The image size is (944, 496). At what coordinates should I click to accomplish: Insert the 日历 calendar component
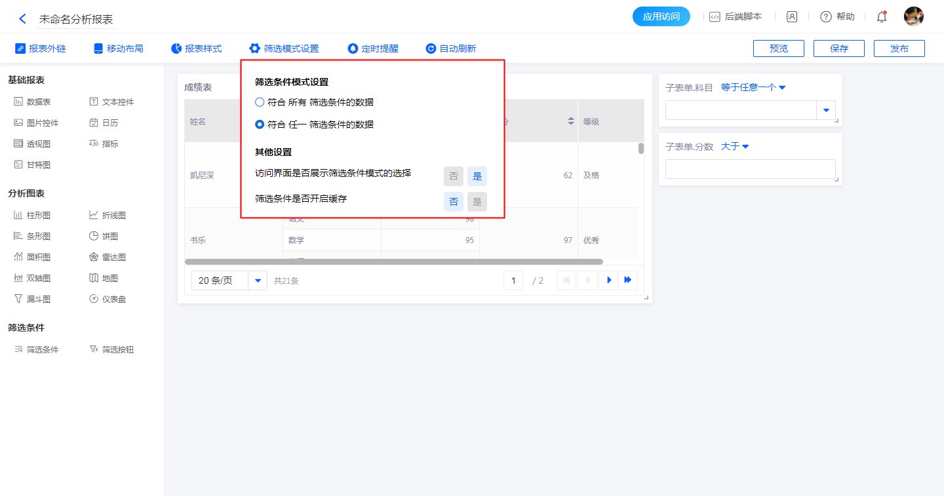pyautogui.click(x=104, y=123)
